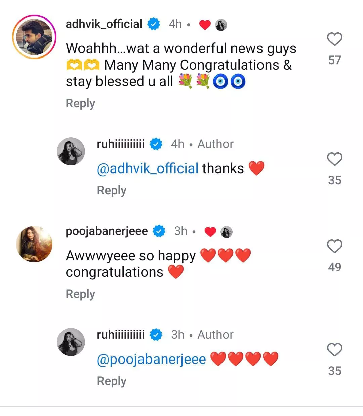Reply to adhvik_official's comment

80,103
